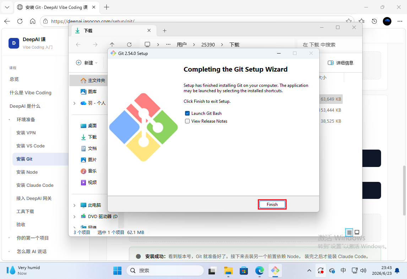This screenshot has width=407, height=279.
Task: Reload the browser page
Action: point(20,21)
